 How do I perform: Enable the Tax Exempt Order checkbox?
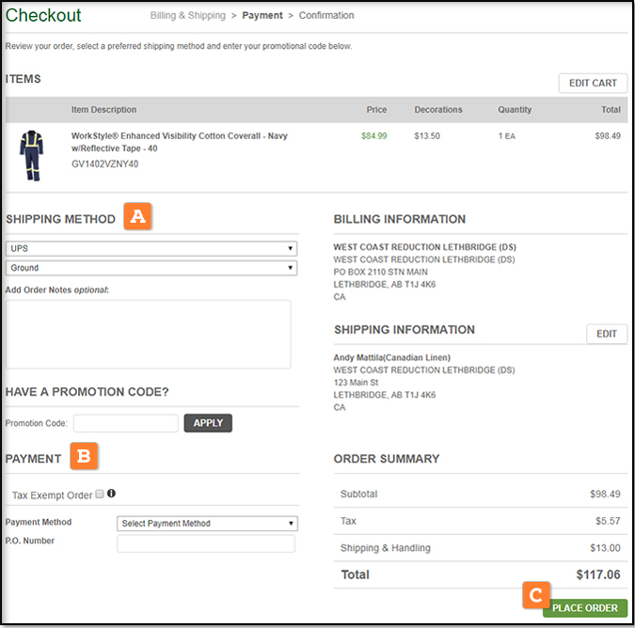(100, 494)
